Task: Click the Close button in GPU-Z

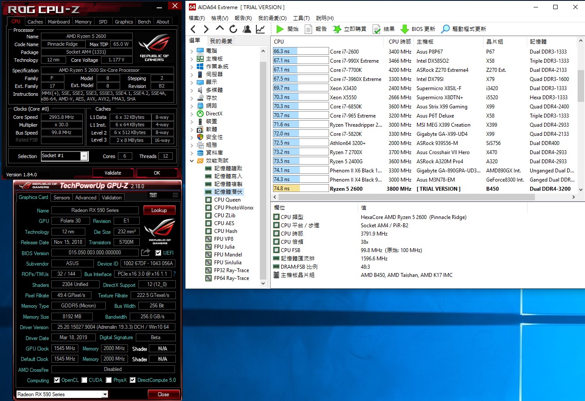Action: pyautogui.click(x=163, y=394)
